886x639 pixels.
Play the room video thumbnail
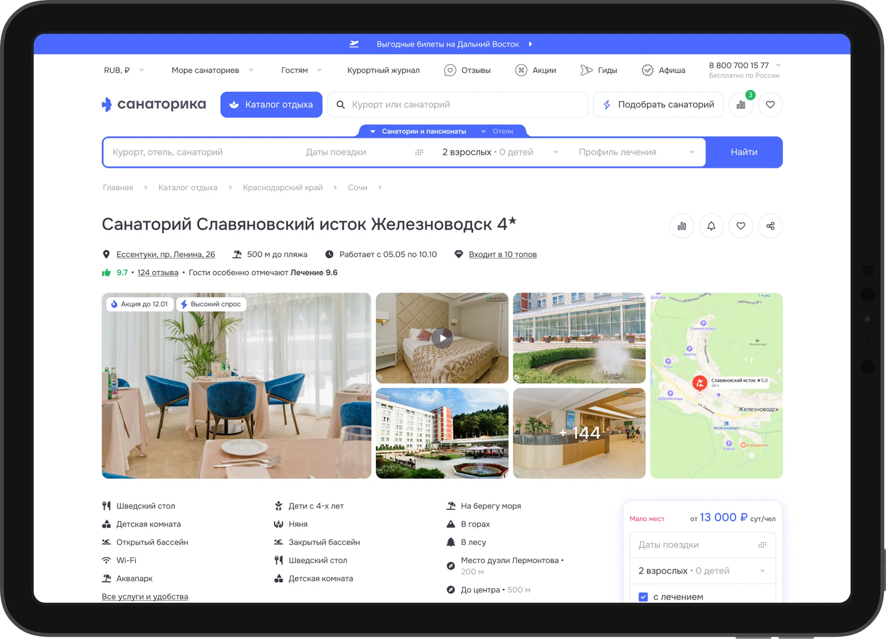[x=442, y=338]
